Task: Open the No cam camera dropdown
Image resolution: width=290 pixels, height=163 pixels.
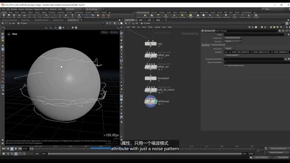Action: [114, 32]
